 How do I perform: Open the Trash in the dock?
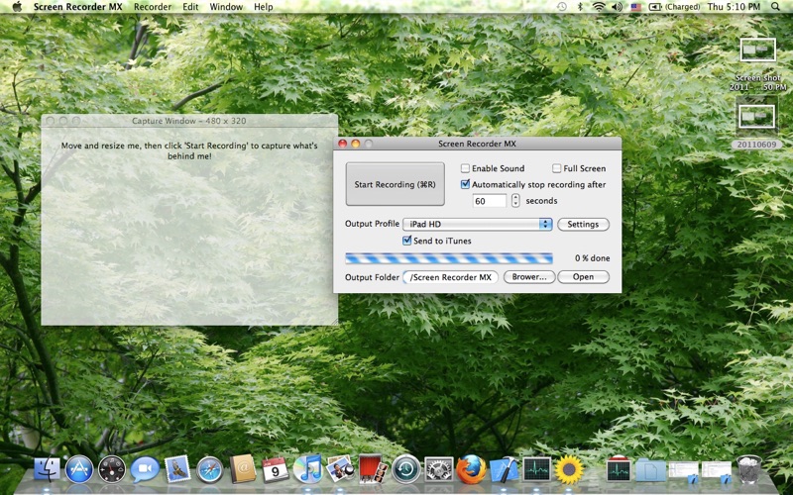[x=749, y=469]
